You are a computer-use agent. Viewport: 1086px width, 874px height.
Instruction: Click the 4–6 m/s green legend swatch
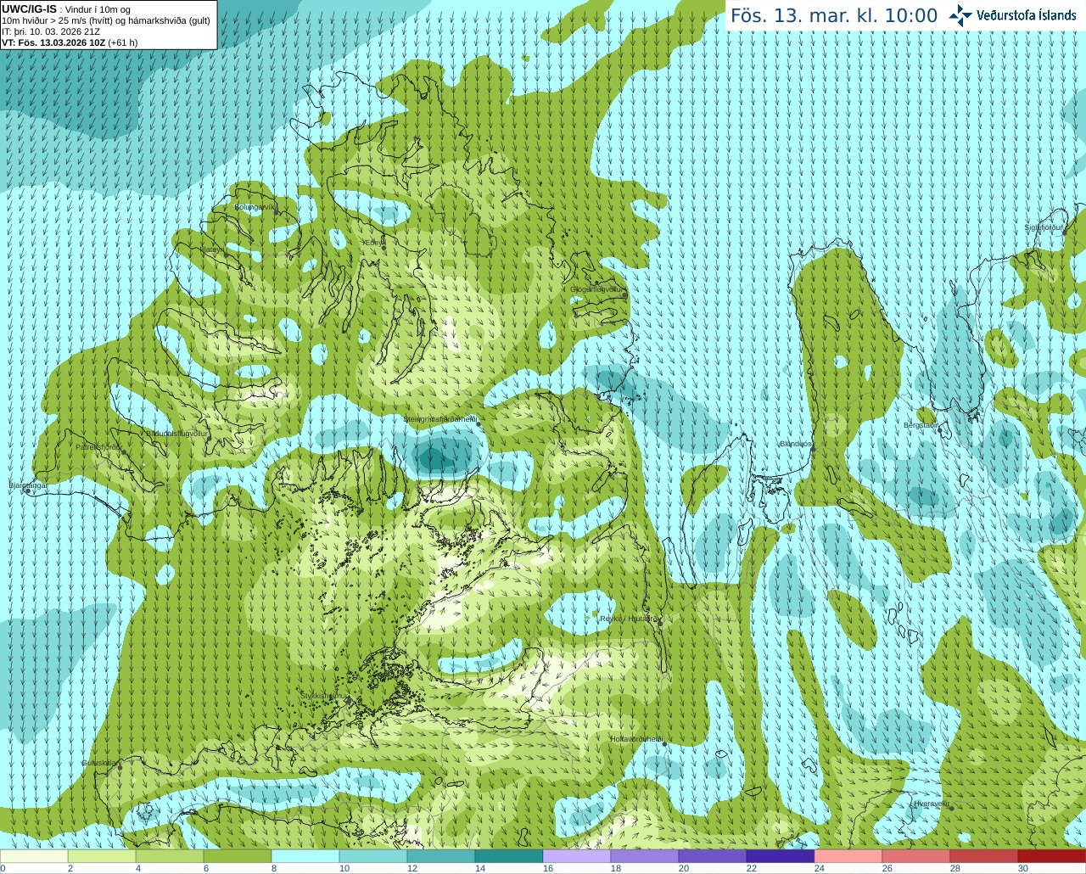coord(170,856)
